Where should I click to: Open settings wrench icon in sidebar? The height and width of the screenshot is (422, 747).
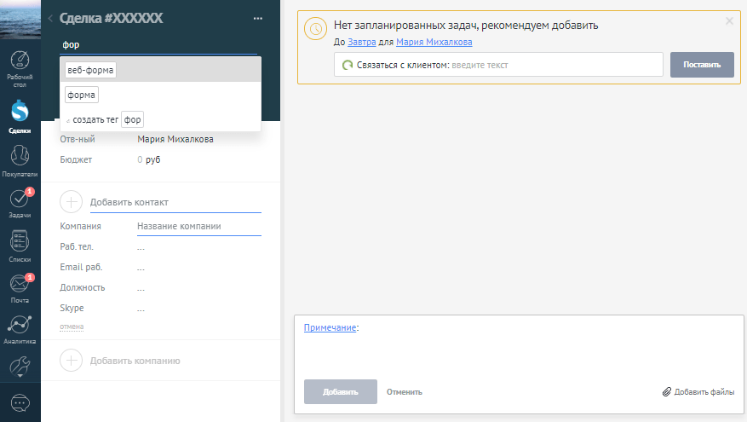(20, 367)
